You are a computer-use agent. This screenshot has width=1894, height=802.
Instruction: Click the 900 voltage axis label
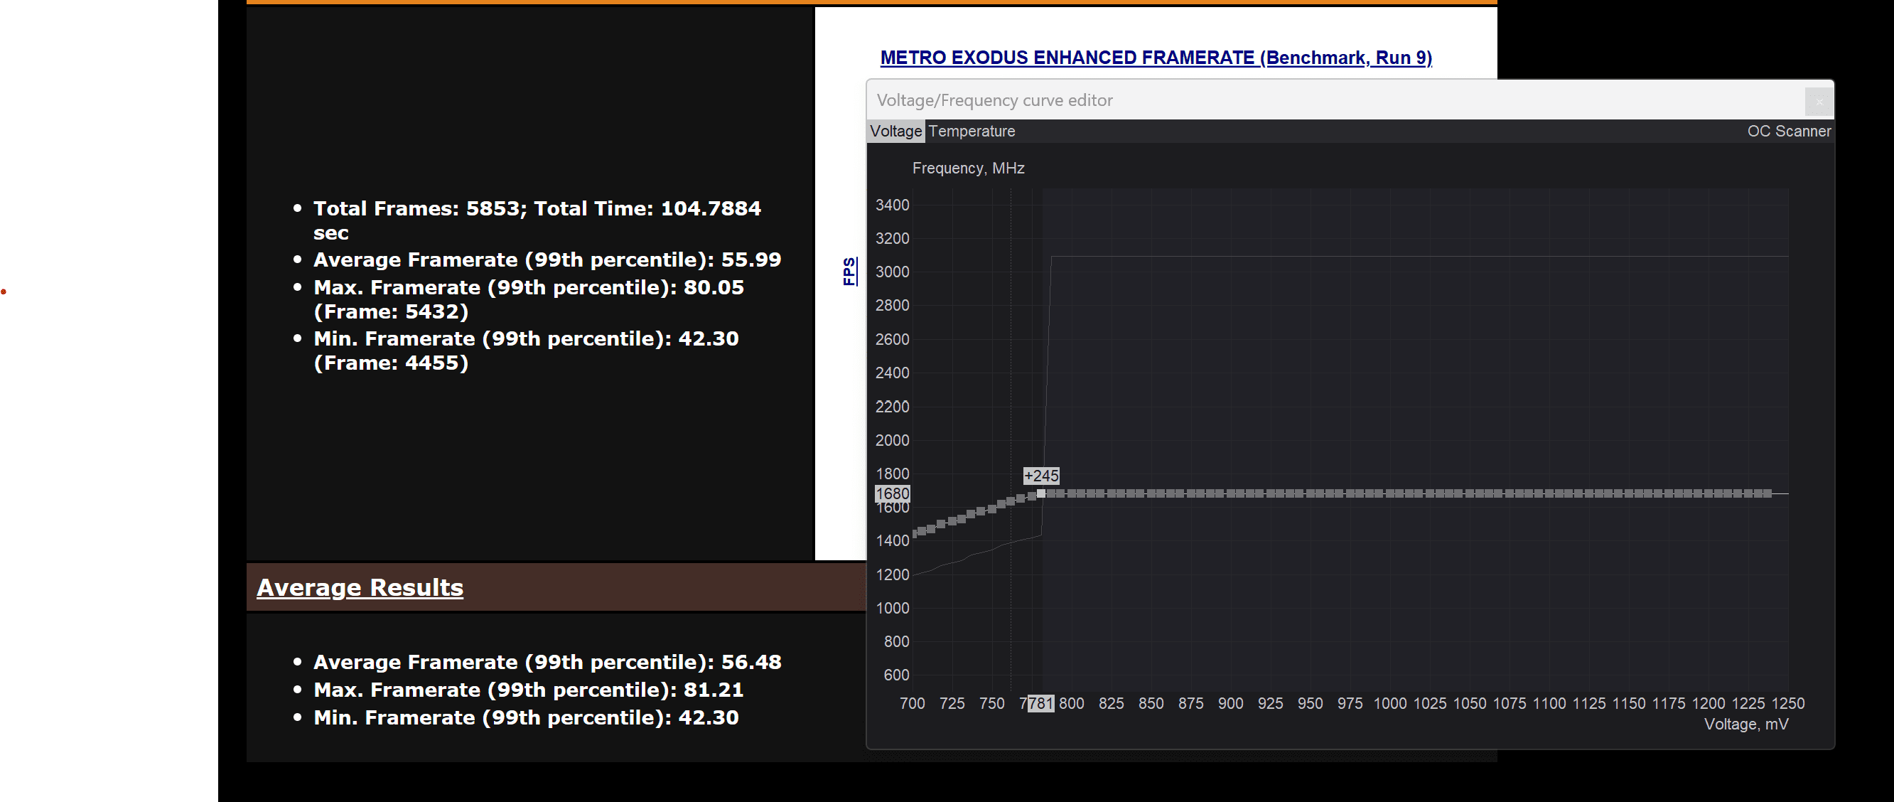(x=1230, y=703)
